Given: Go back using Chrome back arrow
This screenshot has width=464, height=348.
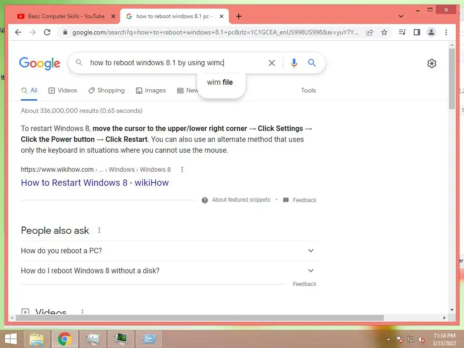Looking at the screenshot, I should click(x=18, y=32).
